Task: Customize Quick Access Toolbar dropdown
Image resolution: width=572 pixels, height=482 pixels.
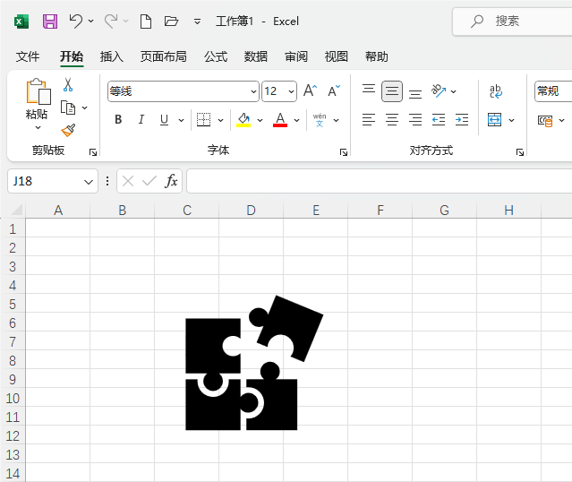Action: (197, 22)
